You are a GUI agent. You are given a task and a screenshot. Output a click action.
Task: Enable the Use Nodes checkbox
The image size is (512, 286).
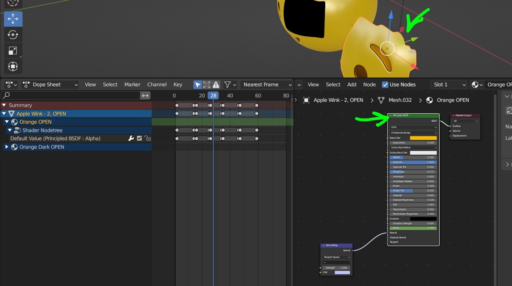coord(385,84)
